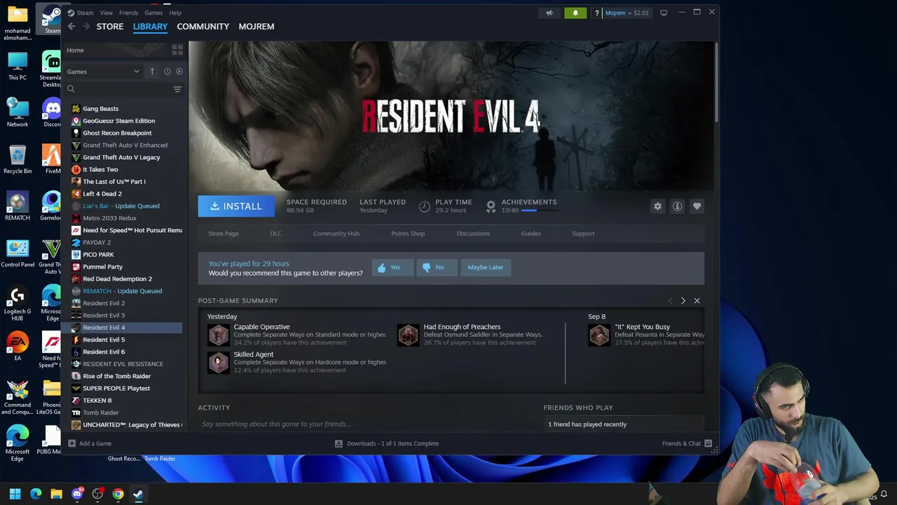The width and height of the screenshot is (897, 505).
Task: Click the library sort arrow icon
Action: 152,72
